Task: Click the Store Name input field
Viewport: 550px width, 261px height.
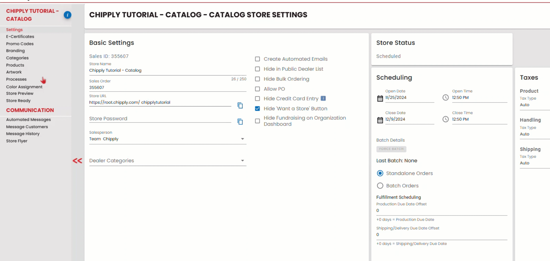Action: tap(167, 70)
